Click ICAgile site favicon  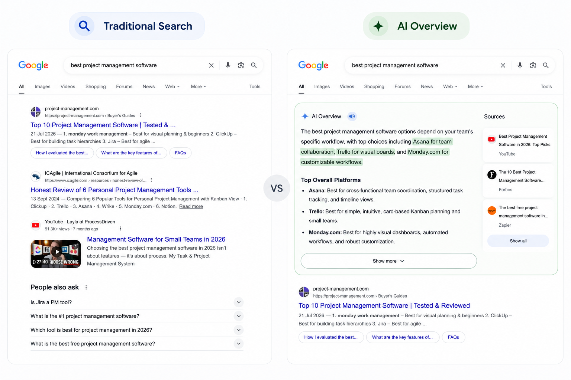pyautogui.click(x=36, y=176)
